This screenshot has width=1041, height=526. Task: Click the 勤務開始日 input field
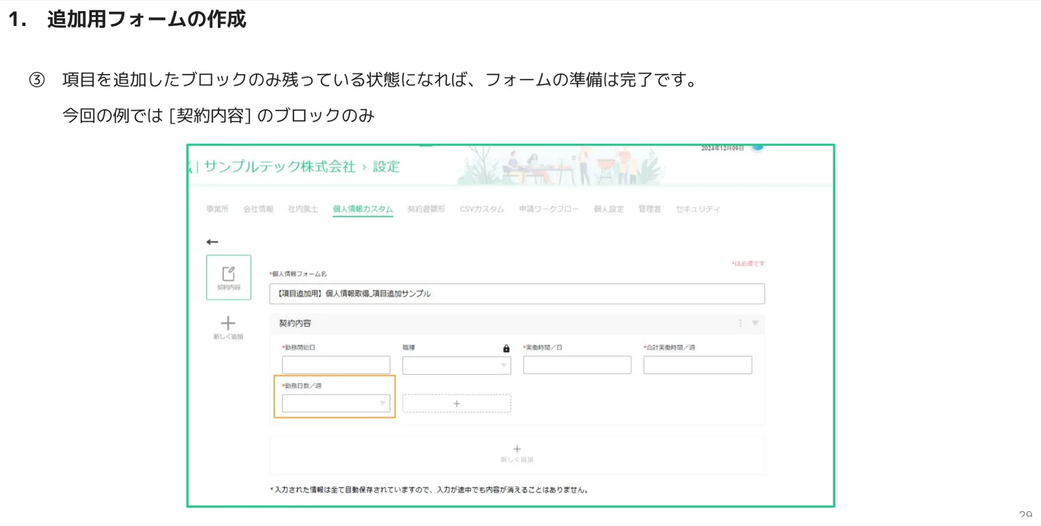coord(336,365)
